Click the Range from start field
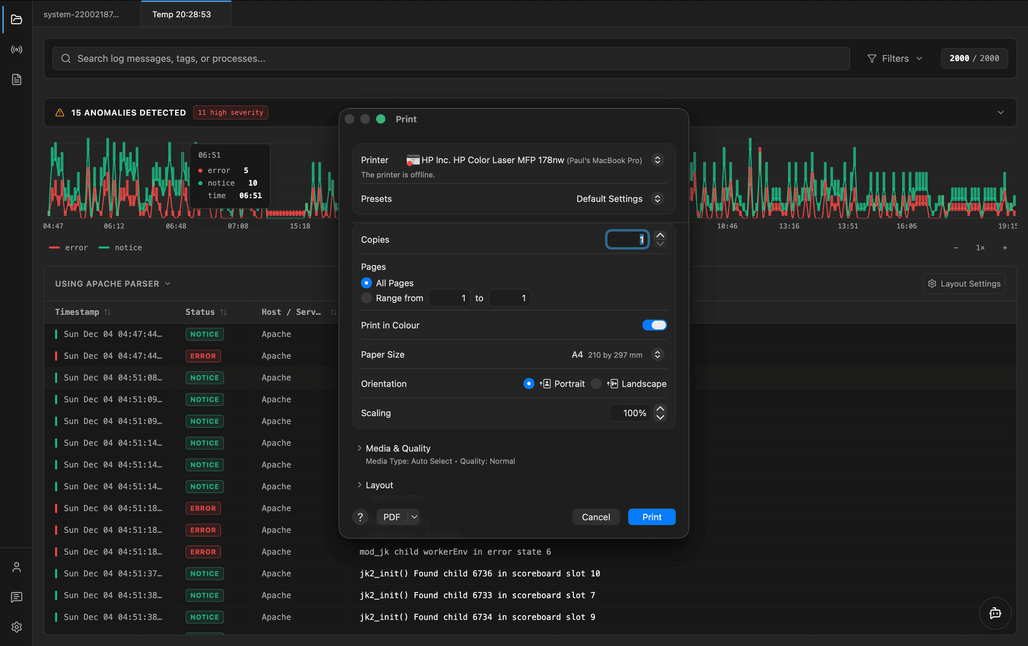 coord(449,298)
